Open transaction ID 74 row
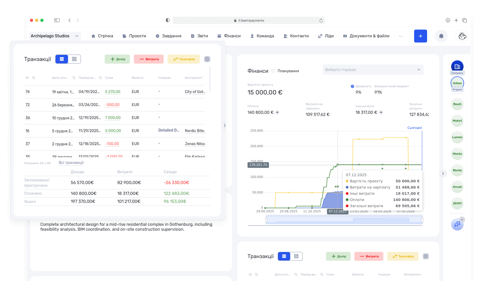This screenshot has width=500, height=281. click(x=115, y=92)
